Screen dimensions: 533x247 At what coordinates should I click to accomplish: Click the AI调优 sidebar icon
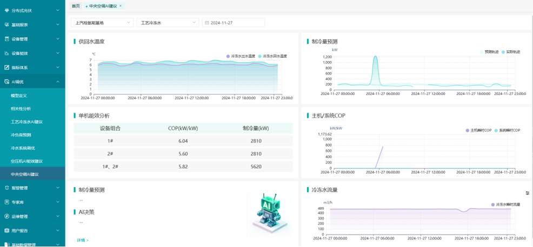click(7, 81)
